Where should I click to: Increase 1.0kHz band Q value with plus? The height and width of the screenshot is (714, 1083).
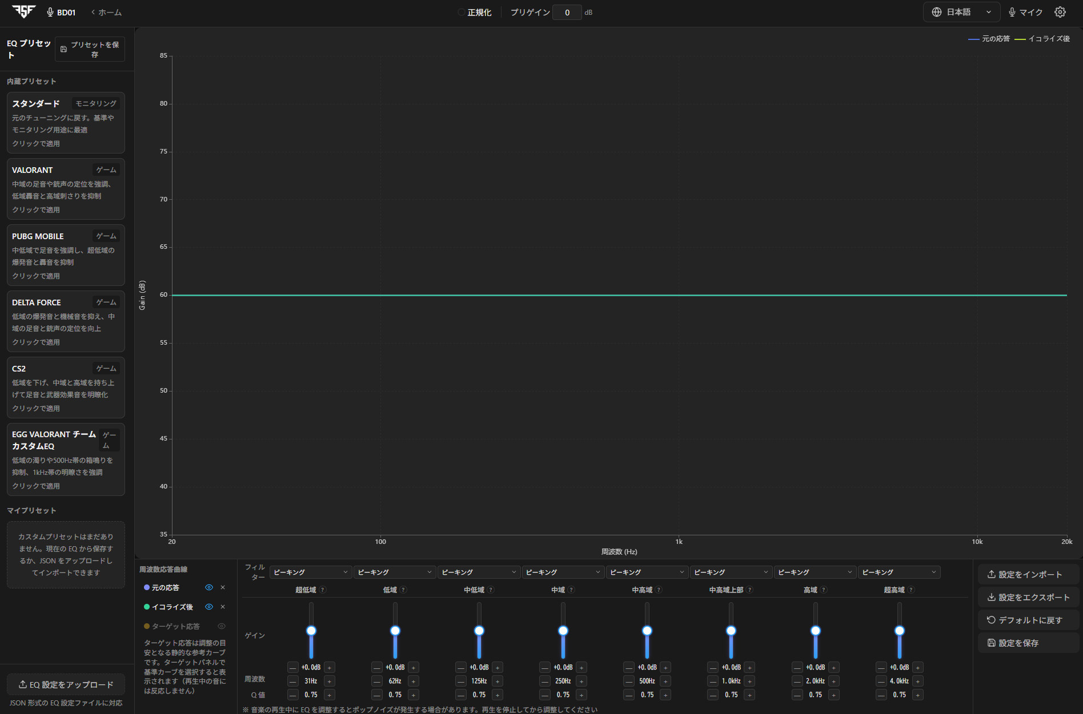tap(750, 695)
